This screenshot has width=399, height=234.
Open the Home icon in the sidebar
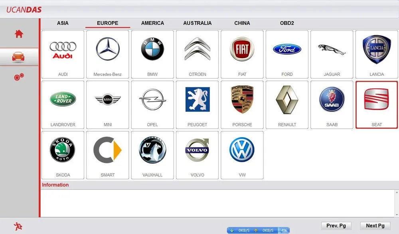[x=19, y=33]
